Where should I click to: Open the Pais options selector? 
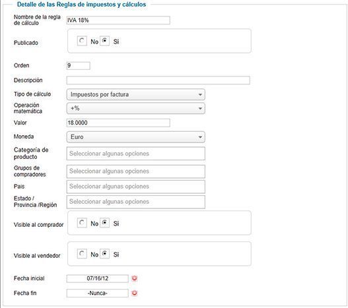tap(136, 187)
